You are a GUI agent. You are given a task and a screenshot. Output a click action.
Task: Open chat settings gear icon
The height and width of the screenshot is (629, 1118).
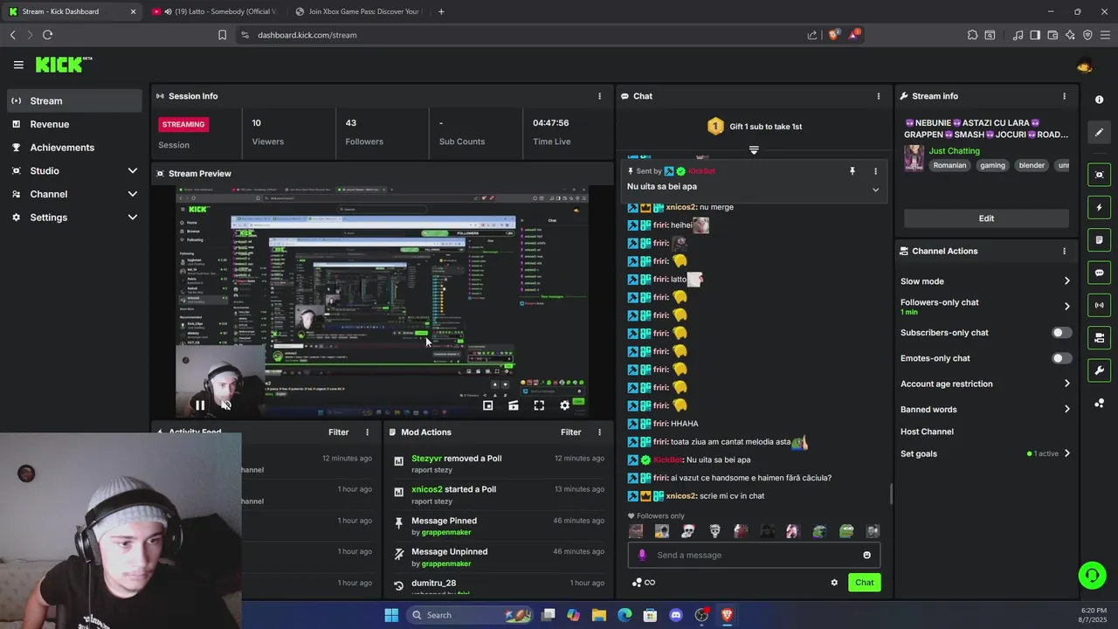pyautogui.click(x=834, y=583)
